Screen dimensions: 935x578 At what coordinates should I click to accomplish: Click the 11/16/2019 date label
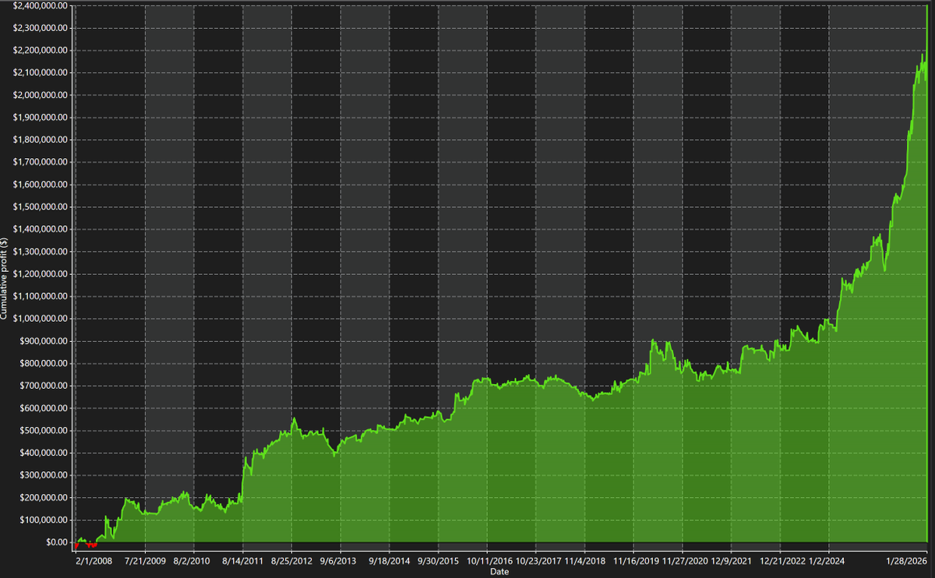point(636,561)
